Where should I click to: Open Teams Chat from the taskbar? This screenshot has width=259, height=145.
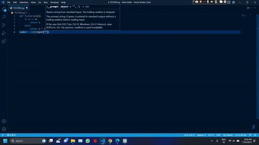[66, 141]
